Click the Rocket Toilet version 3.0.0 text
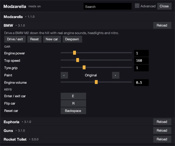The width and height of the screenshot is (175, 146). click(35, 139)
